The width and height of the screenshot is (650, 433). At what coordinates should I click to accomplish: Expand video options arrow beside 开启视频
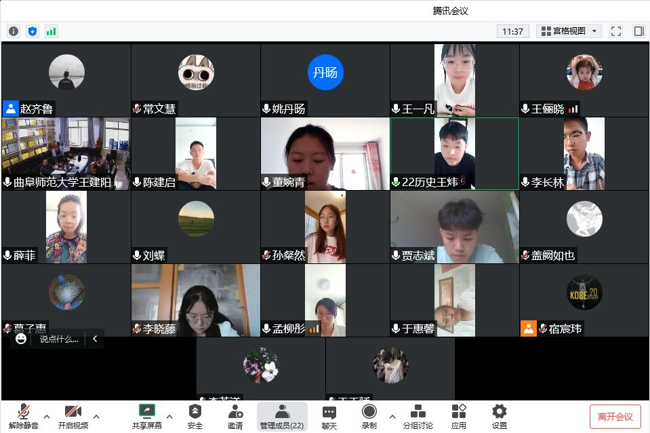tap(96, 416)
